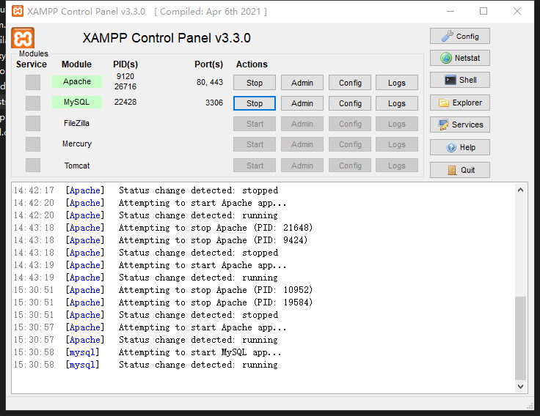Toggle MySQL service install checkbox
This screenshot has width=540, height=416.
point(33,103)
